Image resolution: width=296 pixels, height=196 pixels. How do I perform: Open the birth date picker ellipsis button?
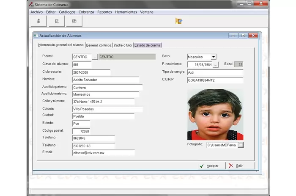[215, 65]
